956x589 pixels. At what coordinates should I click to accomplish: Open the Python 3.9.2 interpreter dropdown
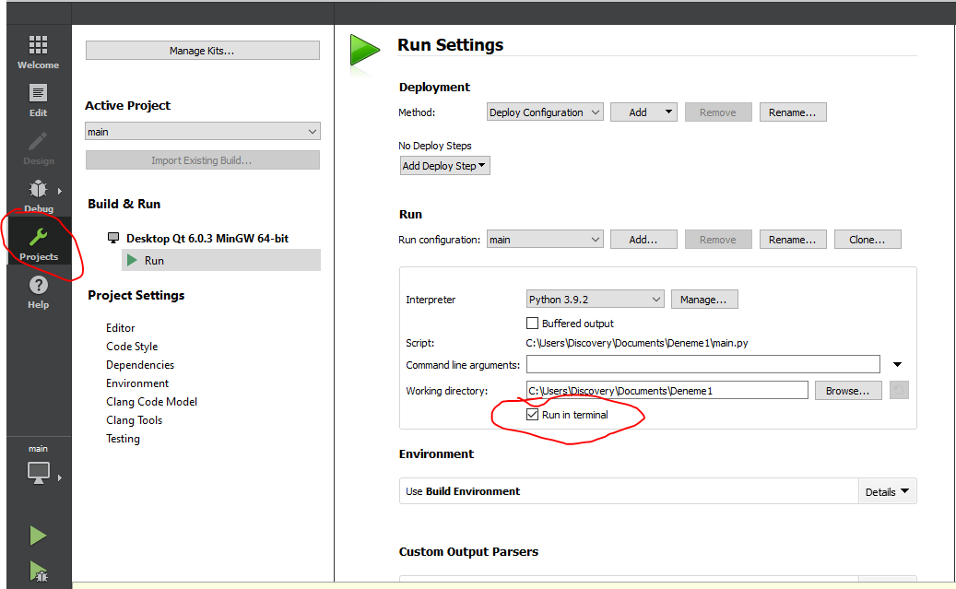[x=595, y=300]
